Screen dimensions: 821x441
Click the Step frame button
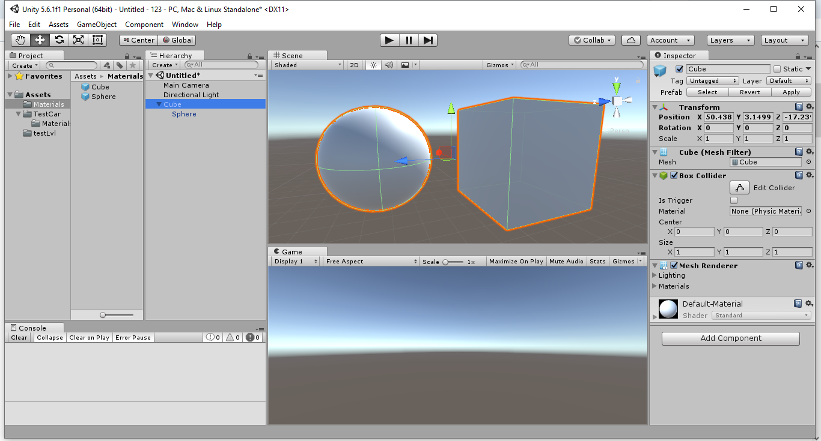pos(428,40)
